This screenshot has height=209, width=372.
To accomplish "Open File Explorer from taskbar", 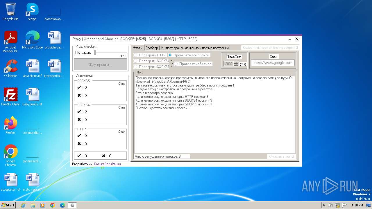I will [33, 205].
